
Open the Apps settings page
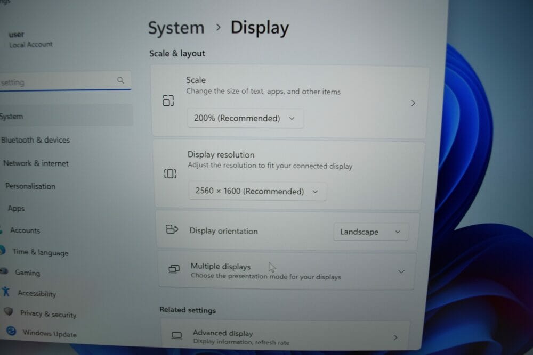point(16,209)
